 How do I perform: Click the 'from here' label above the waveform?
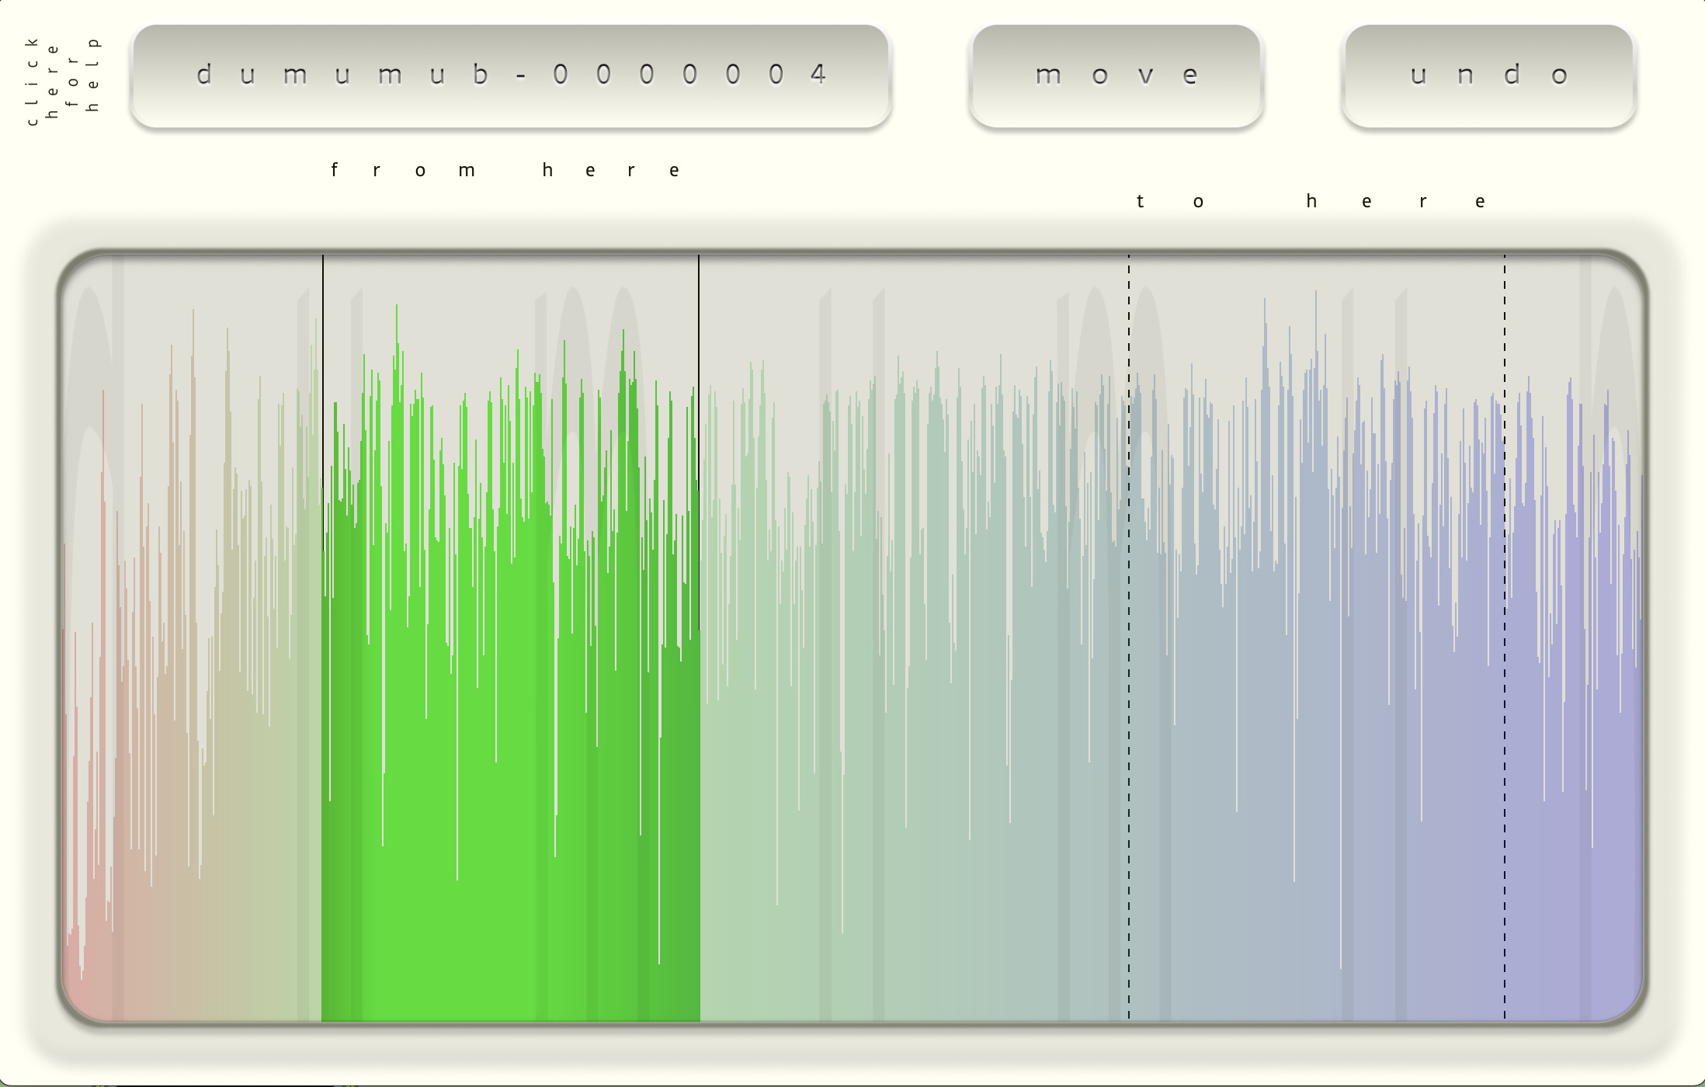505,170
